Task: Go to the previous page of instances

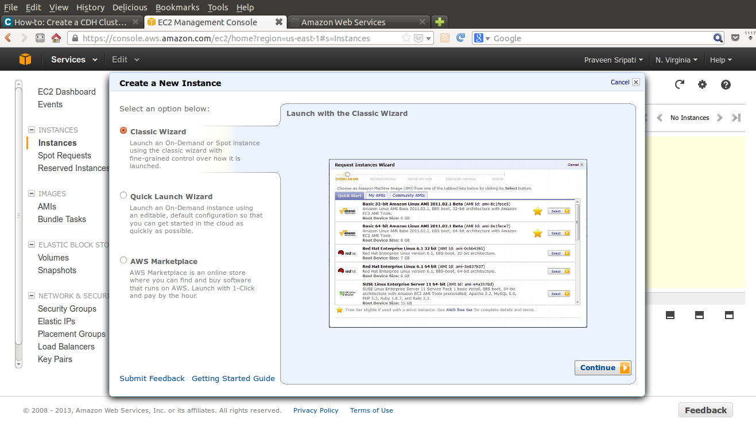Action: tap(660, 118)
